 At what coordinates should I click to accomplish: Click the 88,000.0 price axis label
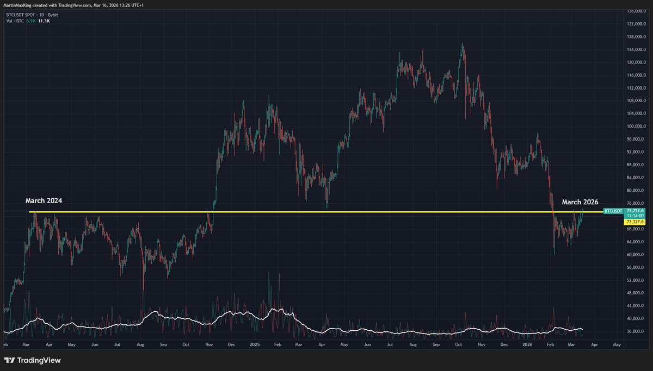click(636, 165)
